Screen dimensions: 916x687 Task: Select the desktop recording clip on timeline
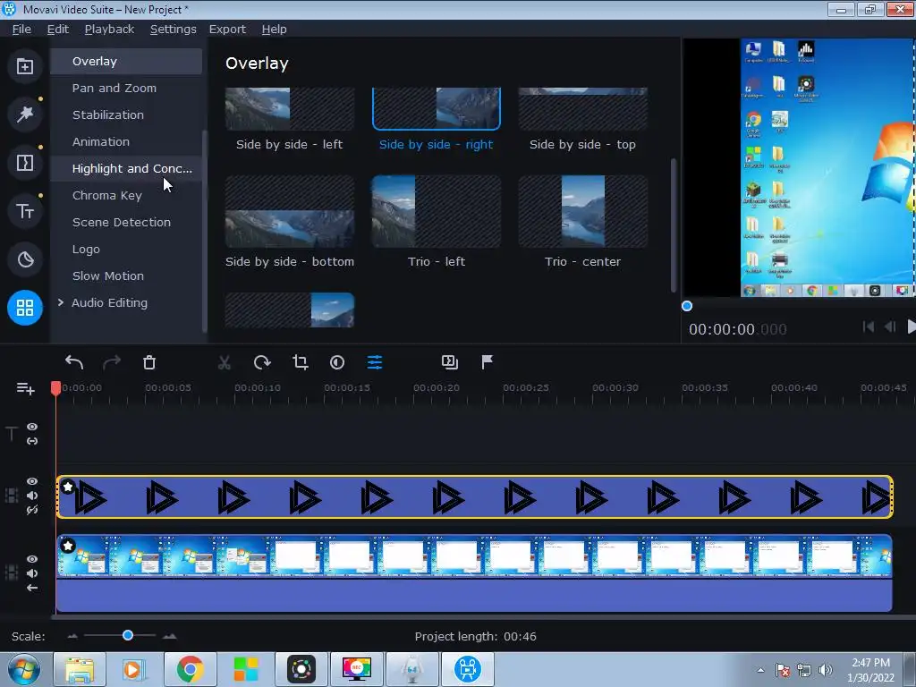[x=474, y=573]
